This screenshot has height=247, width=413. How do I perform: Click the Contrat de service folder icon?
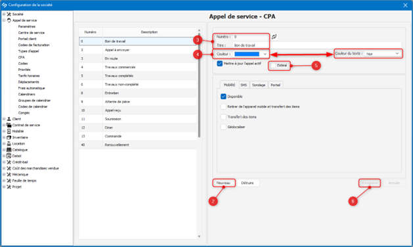pyautogui.click(x=9, y=125)
